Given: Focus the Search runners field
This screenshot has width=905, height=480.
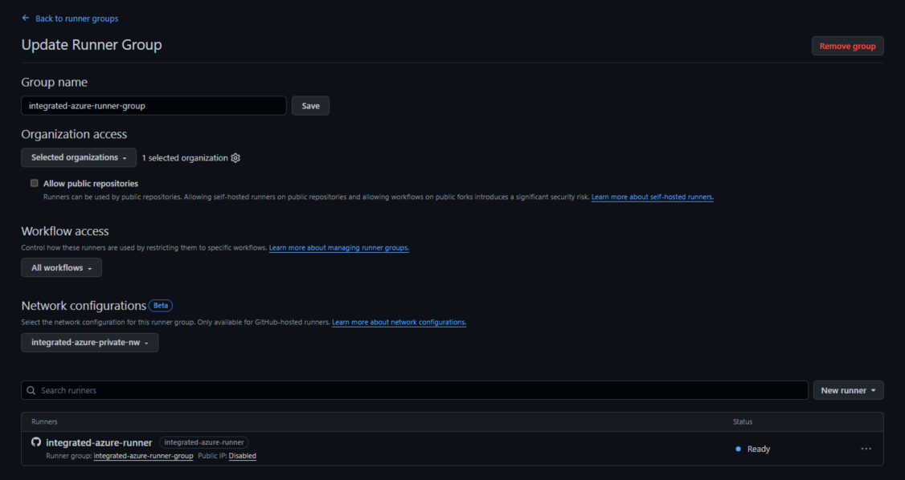Looking at the screenshot, I should point(415,390).
